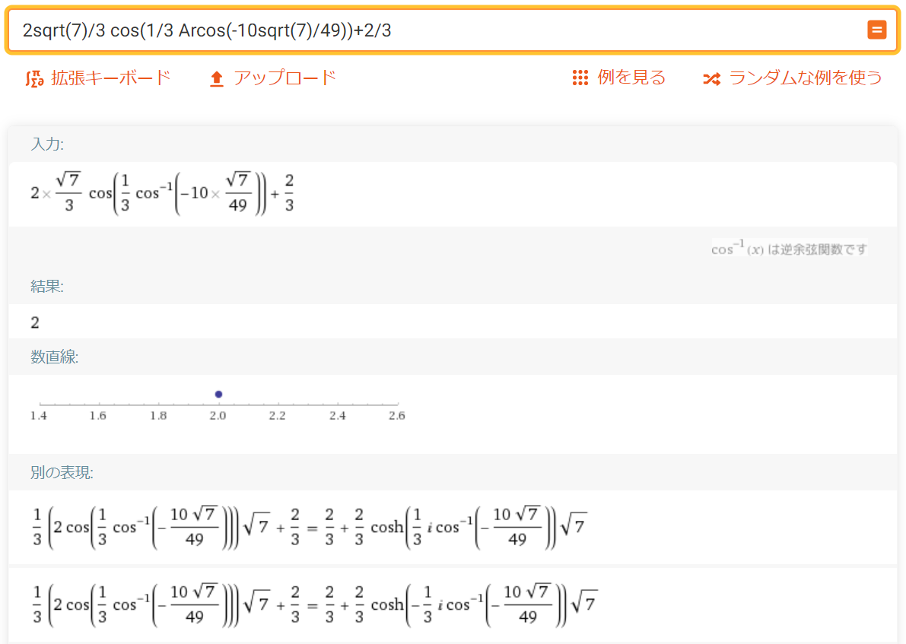The height and width of the screenshot is (644, 906).
Task: Click the 別の表現: section heading
Action: click(62, 472)
